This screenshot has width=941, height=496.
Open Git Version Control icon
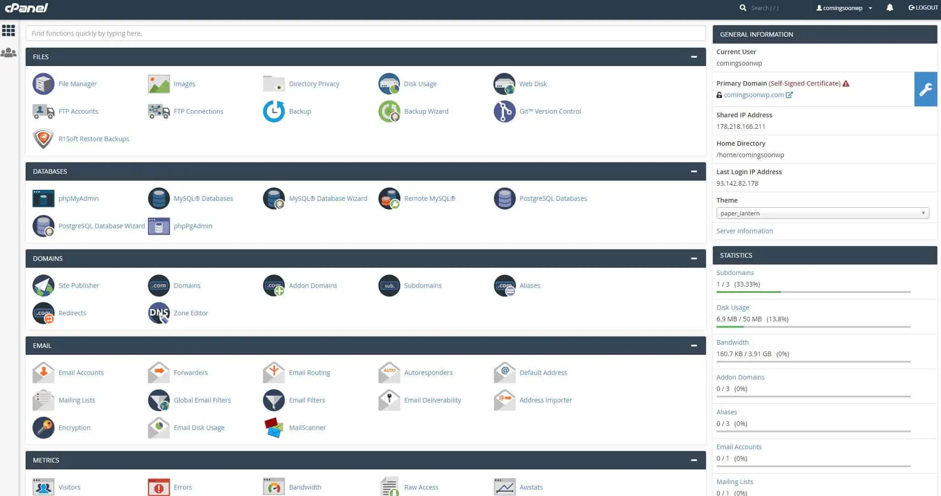pyautogui.click(x=504, y=111)
